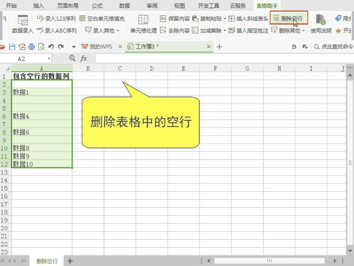The height and width of the screenshot is (266, 354).
Task: Switch to the 审阅 ribbon tab
Action: point(152,6)
